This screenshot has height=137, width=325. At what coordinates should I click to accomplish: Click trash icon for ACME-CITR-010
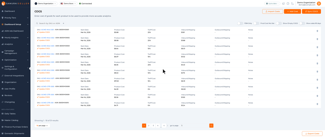point(317,104)
